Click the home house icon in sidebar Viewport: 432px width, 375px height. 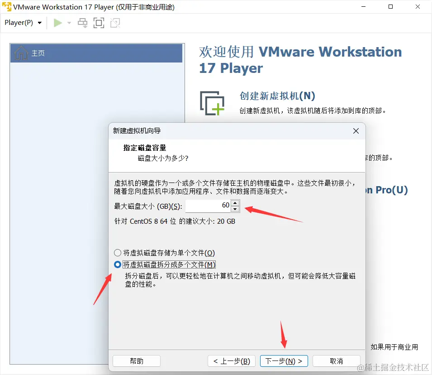pyautogui.click(x=21, y=53)
